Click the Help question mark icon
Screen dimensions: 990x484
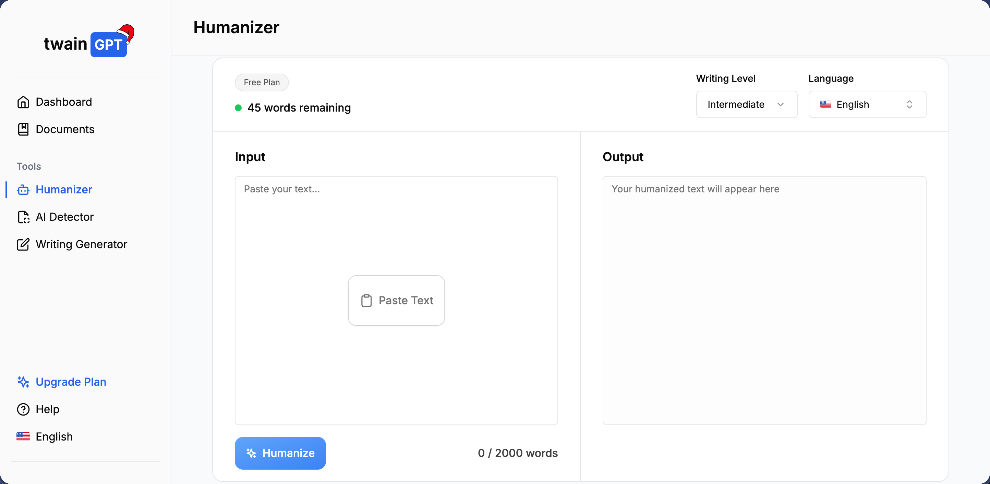[23, 409]
